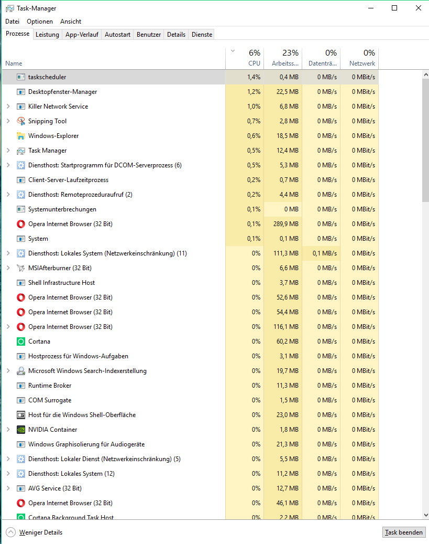Click the Desktopfenster-Manager process icon

pos(21,92)
